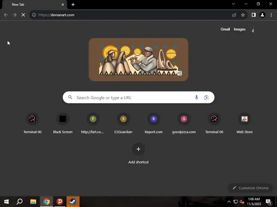Open the goodpizza.com shortcut
This screenshot has height=207, width=277.
coord(184,123)
